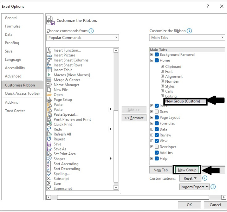Open the Reset dropdown button
Screen dimensions: 227x212
pos(190,178)
